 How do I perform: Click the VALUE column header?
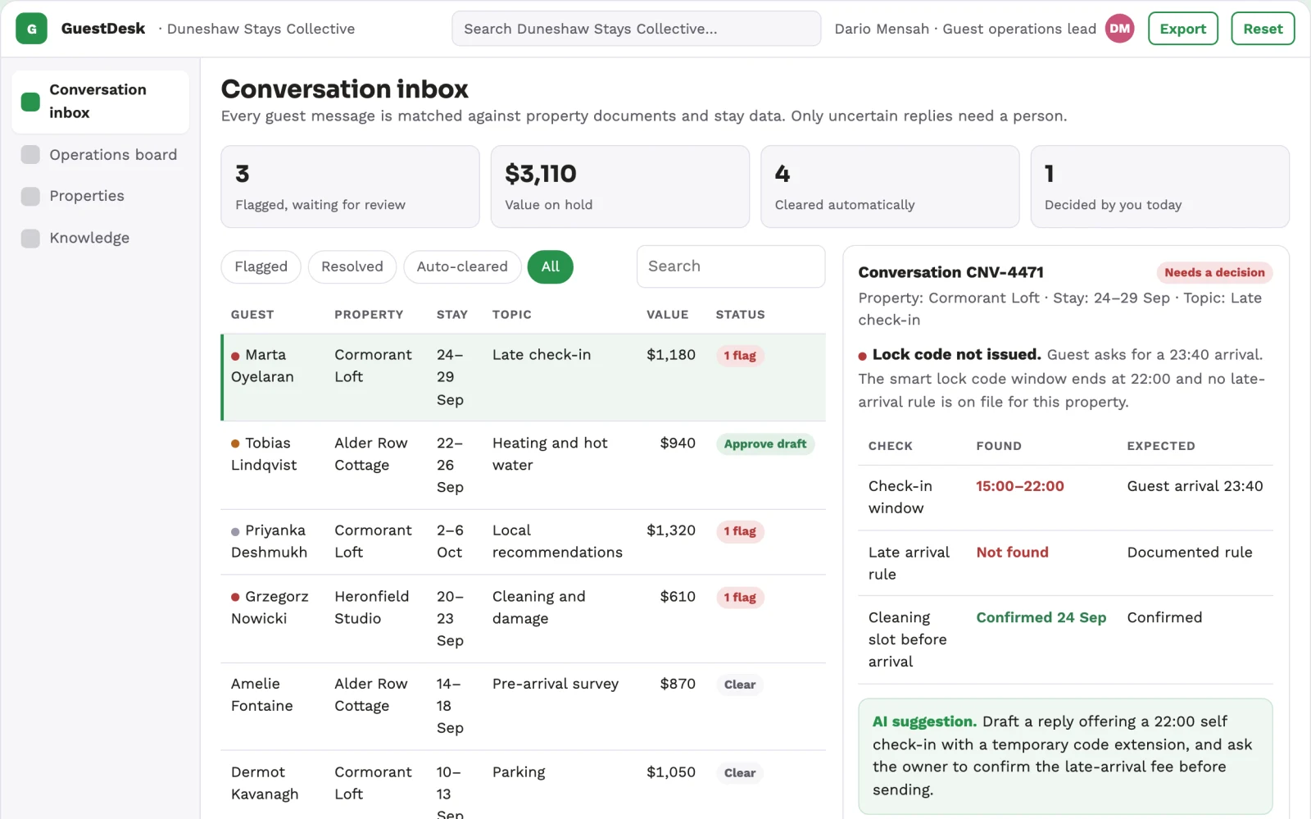pyautogui.click(x=667, y=315)
